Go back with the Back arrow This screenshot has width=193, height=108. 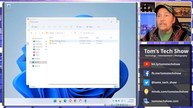click(31, 33)
